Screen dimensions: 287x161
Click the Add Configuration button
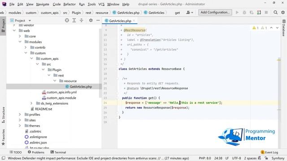tap(215, 12)
